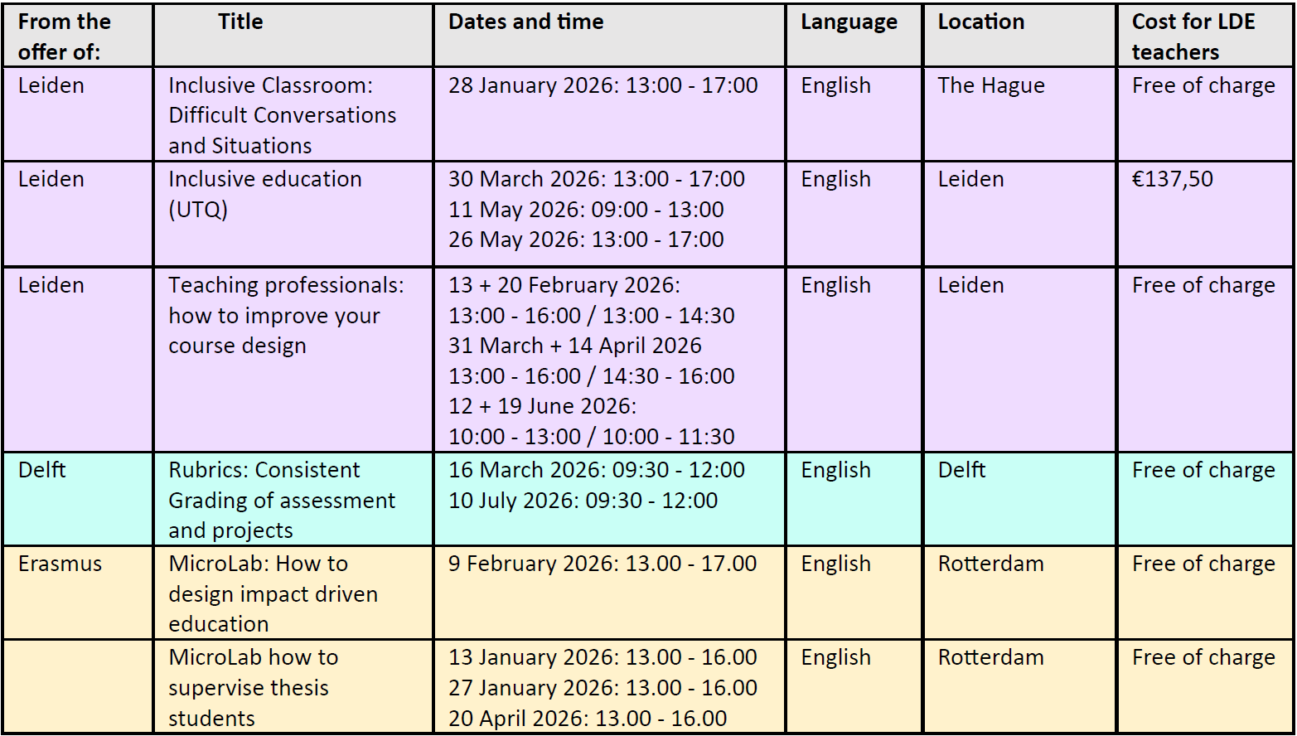
Task: Click the '28 January 2026: 13:00 - 17:00' date
Action: (x=603, y=85)
